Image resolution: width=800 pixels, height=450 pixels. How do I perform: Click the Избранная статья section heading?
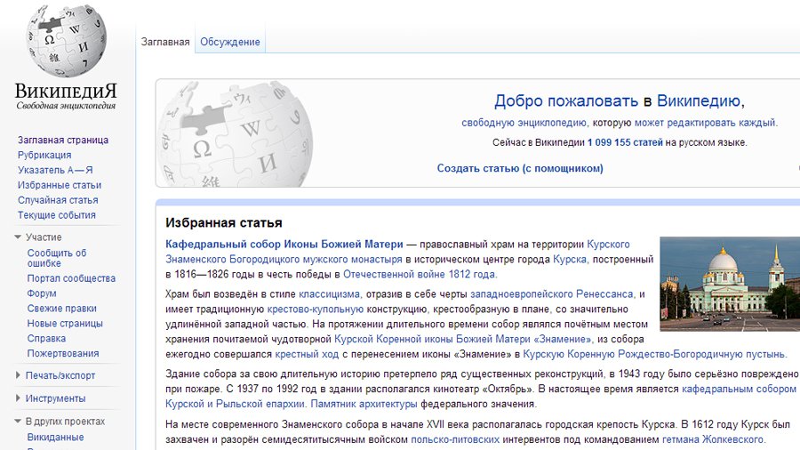pyautogui.click(x=223, y=223)
